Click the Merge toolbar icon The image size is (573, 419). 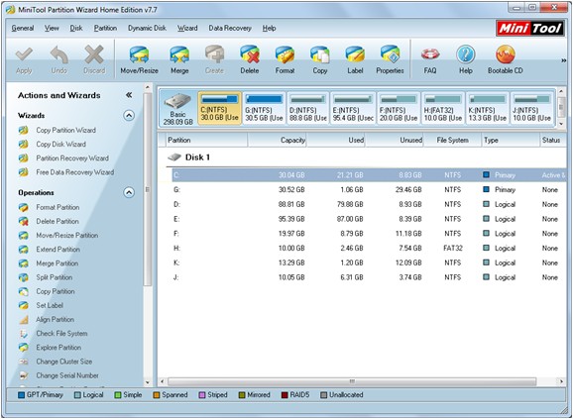pos(179,54)
